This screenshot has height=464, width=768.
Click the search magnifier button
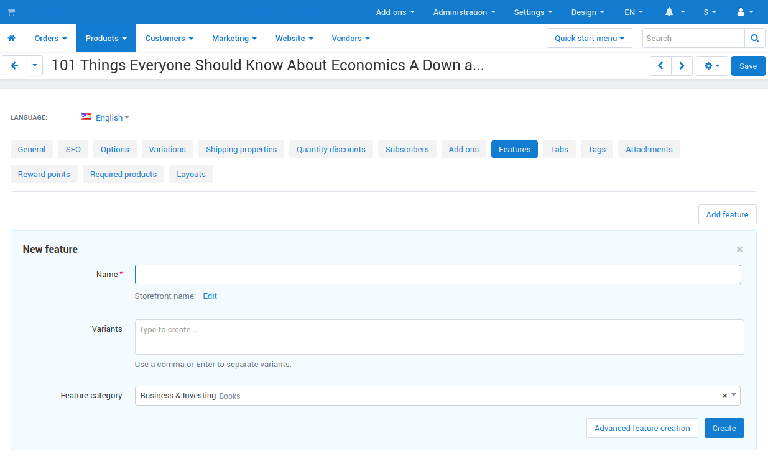pos(754,38)
